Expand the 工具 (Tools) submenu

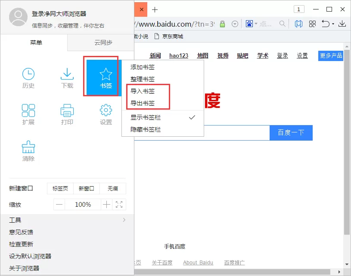coord(67,220)
